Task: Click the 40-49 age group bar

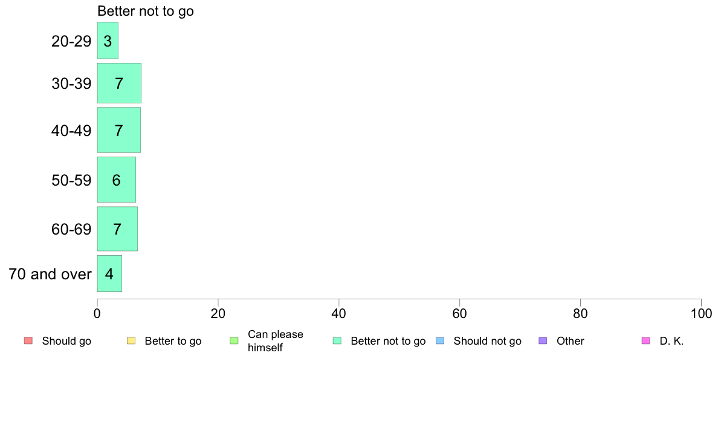Action: (x=118, y=130)
